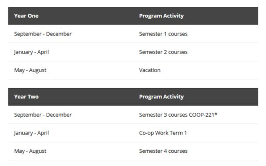Select Year One May - August cell
This screenshot has width=266, height=166.
[x=30, y=70]
